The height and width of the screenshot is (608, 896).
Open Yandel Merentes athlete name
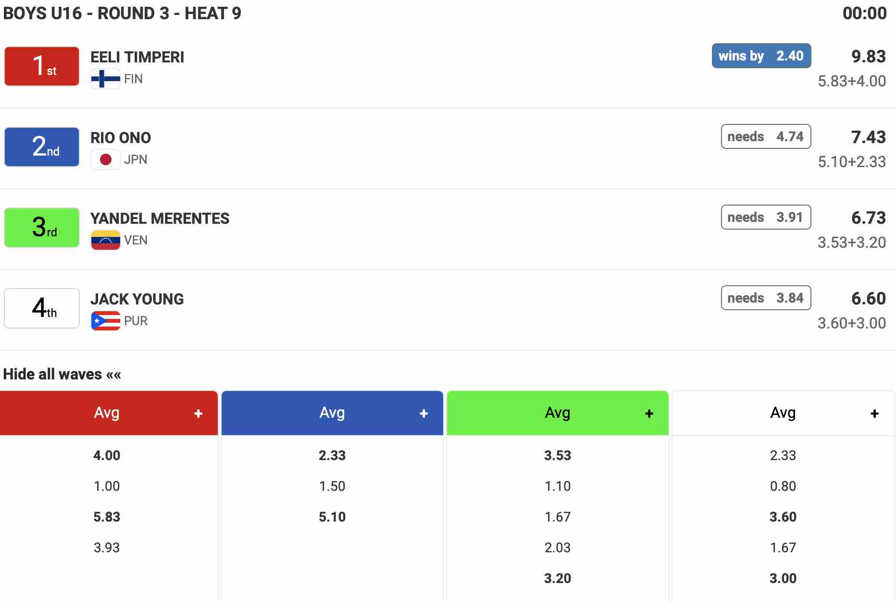coord(160,219)
